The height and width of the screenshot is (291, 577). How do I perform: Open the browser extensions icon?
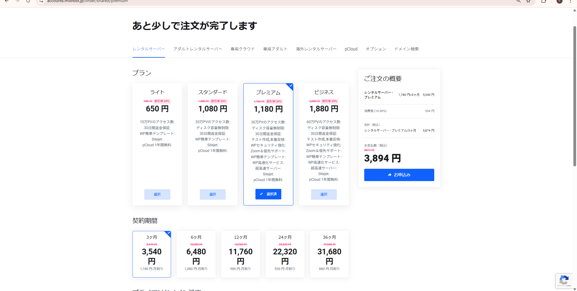543,1
